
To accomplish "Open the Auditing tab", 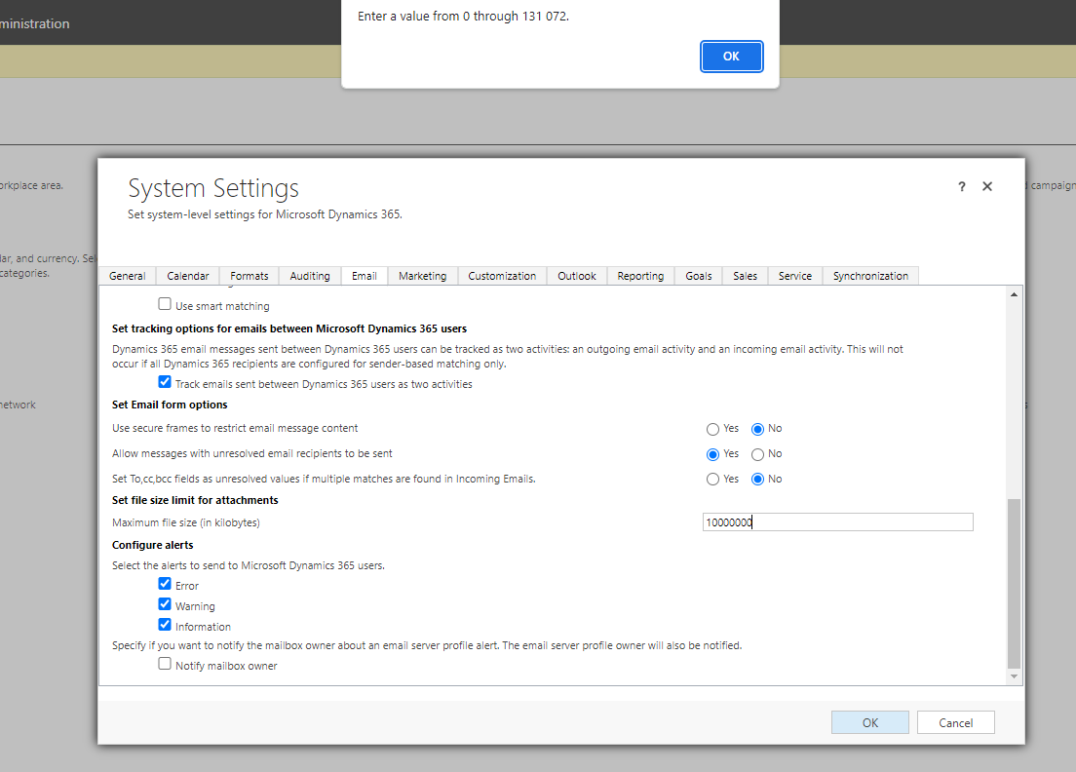I will coord(310,276).
